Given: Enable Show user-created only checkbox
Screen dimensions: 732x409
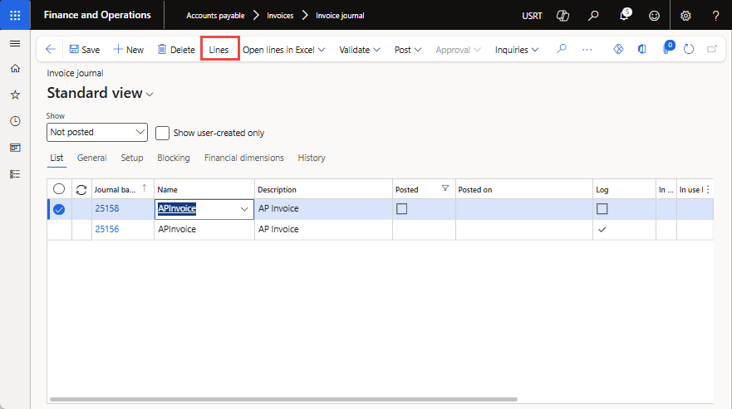Looking at the screenshot, I should tap(163, 133).
